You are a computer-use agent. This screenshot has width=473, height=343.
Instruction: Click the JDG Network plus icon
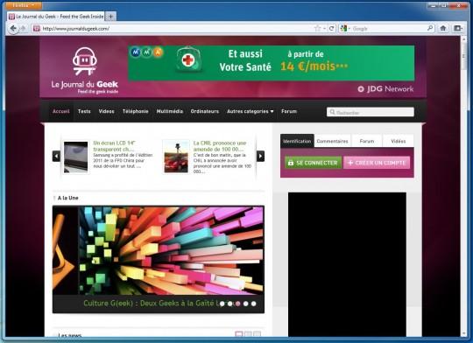[x=361, y=89]
